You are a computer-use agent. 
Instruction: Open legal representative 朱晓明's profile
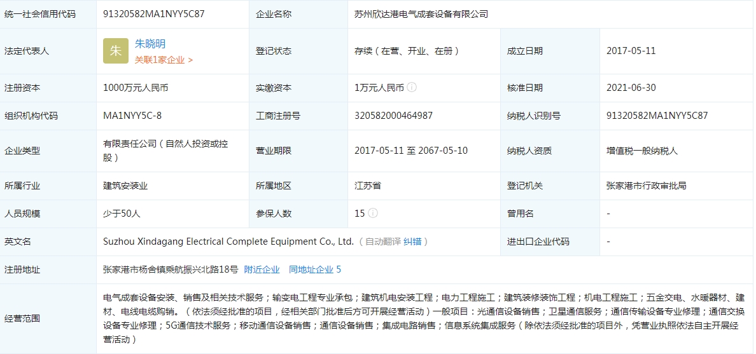coord(150,44)
